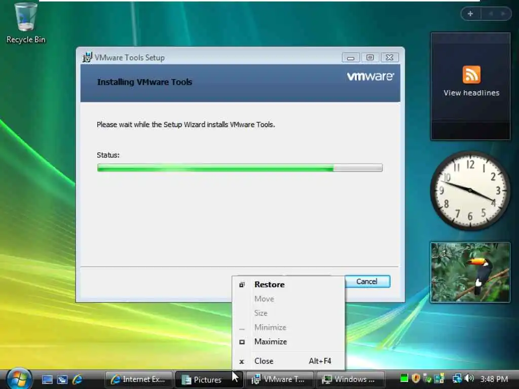Click the sidebar add gadget plus button
Image resolution: width=519 pixels, height=389 pixels.
tap(470, 14)
